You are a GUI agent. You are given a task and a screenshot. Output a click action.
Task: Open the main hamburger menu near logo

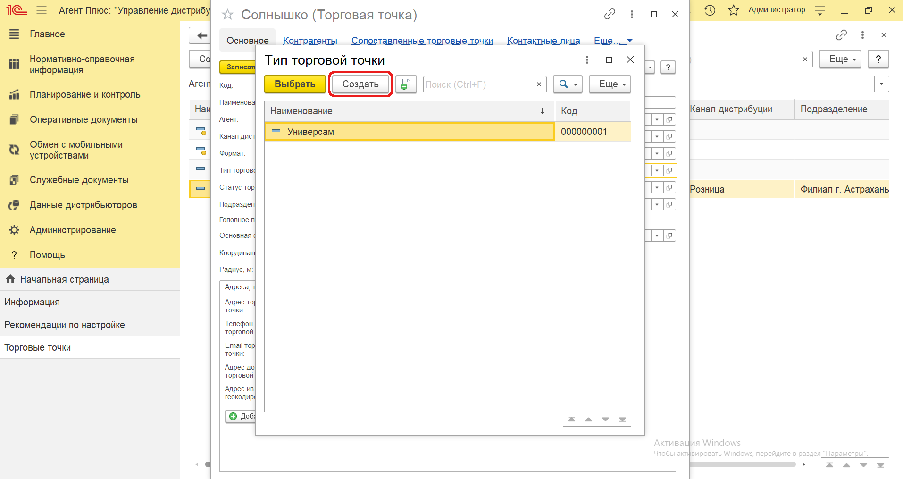point(42,10)
